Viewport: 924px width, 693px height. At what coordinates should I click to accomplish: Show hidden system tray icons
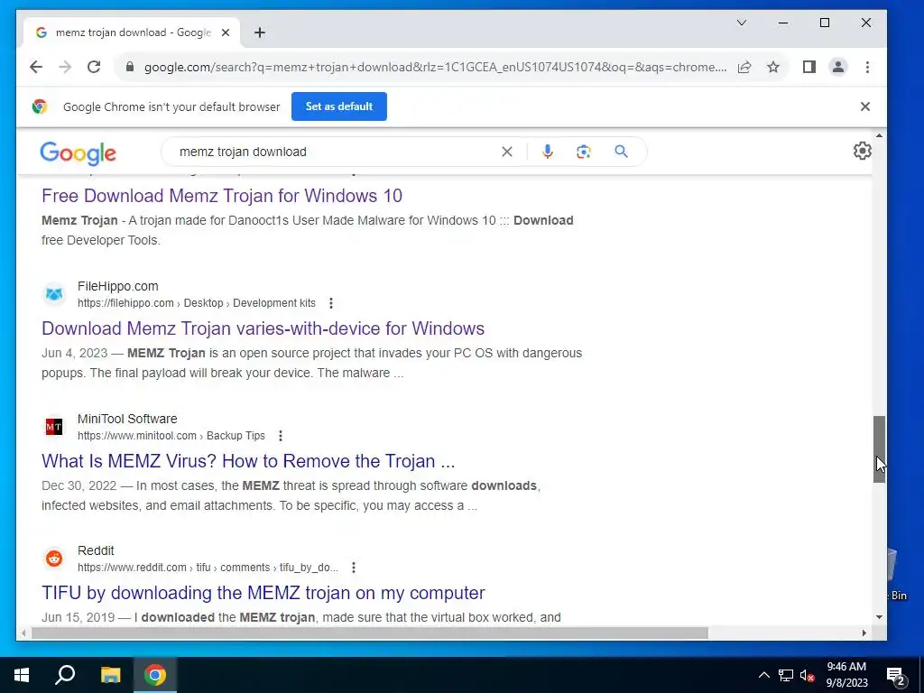pos(763,675)
